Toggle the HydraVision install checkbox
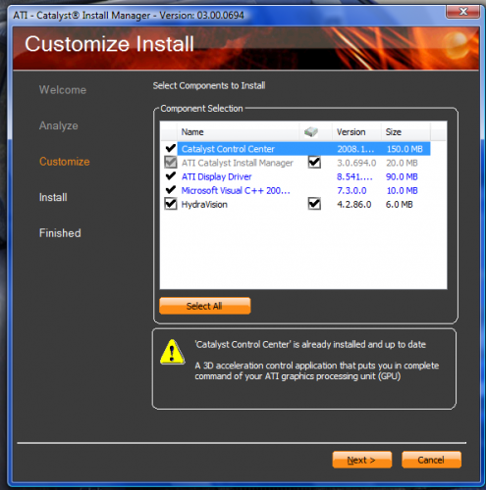The image size is (486, 490). pyautogui.click(x=171, y=204)
